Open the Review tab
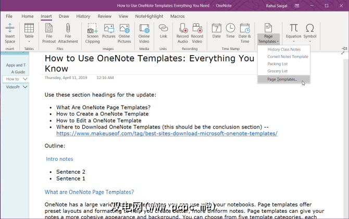Image resolution: width=349 pixels, height=219 pixels. pos(104,16)
